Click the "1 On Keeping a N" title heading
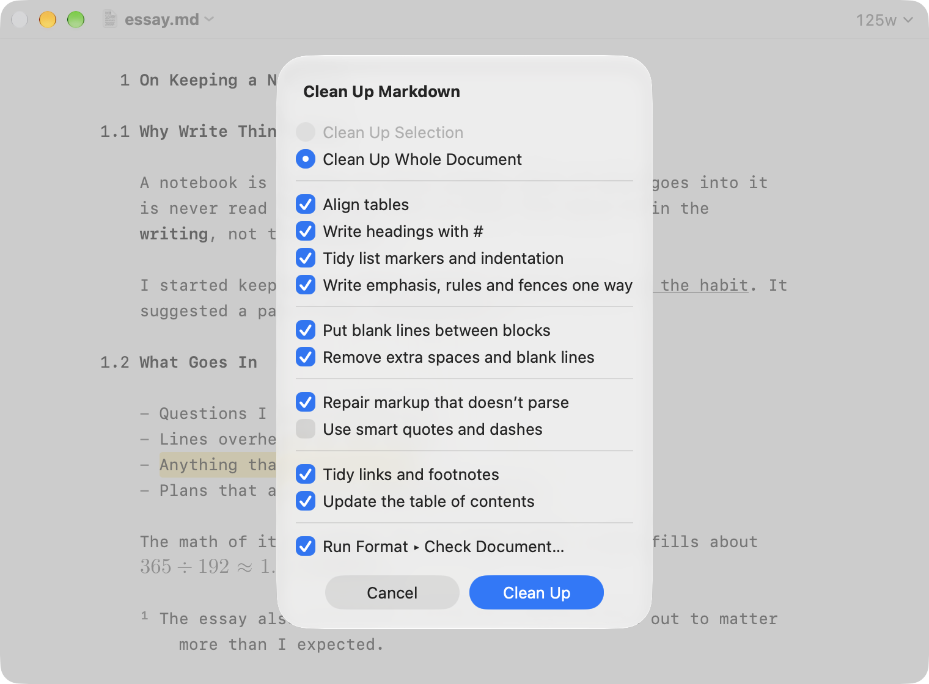929x684 pixels. [198, 80]
